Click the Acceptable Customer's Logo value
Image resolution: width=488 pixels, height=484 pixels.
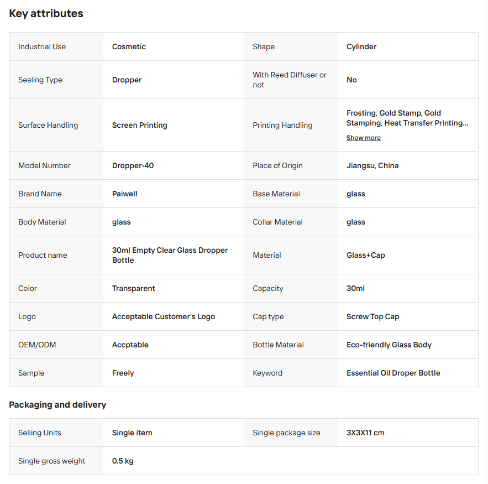tap(164, 317)
